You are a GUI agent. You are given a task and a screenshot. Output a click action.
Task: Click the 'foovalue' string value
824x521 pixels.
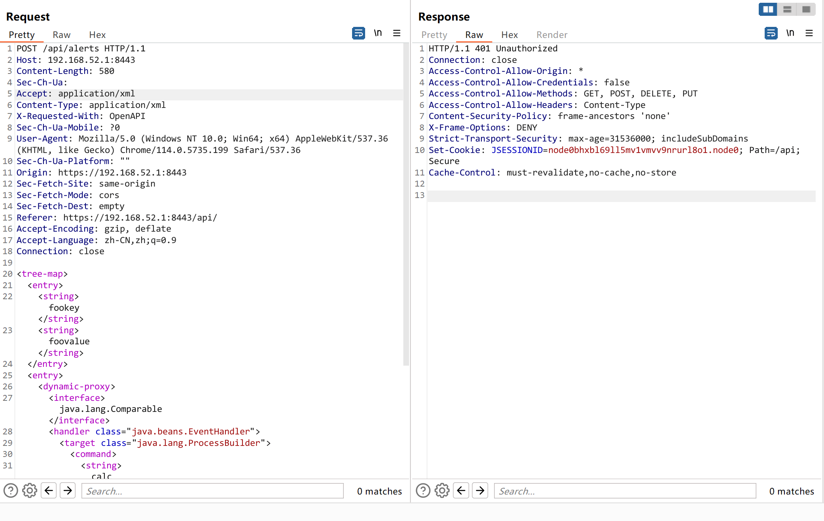click(x=69, y=342)
